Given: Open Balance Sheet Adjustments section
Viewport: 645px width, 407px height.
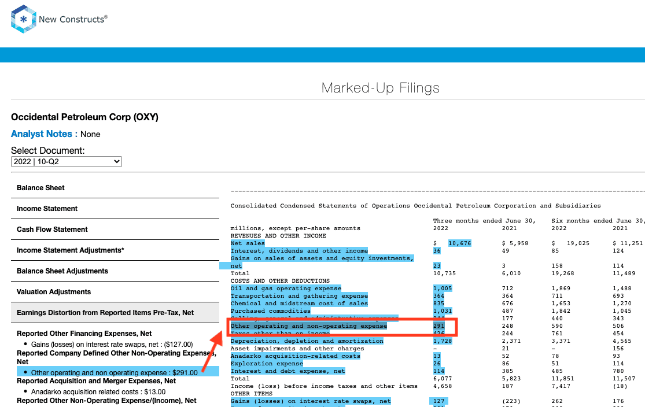Looking at the screenshot, I should click(x=115, y=271).
